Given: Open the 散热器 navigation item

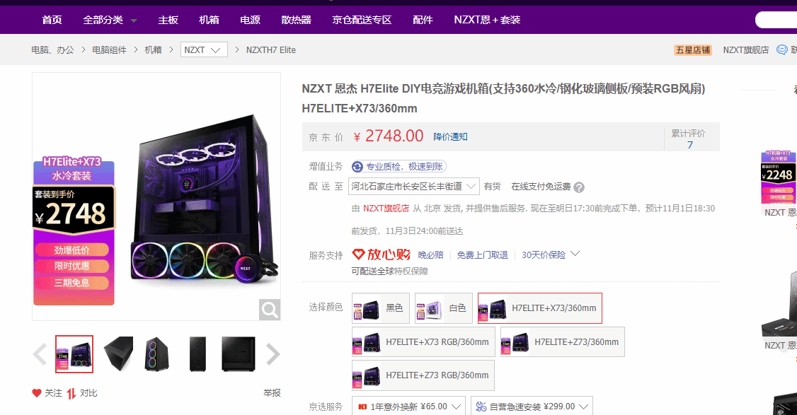Looking at the screenshot, I should (296, 20).
